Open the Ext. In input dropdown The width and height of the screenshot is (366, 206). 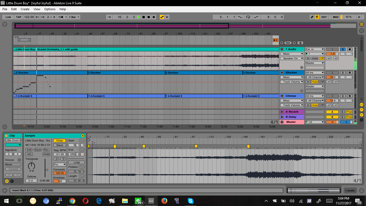pos(315,49)
